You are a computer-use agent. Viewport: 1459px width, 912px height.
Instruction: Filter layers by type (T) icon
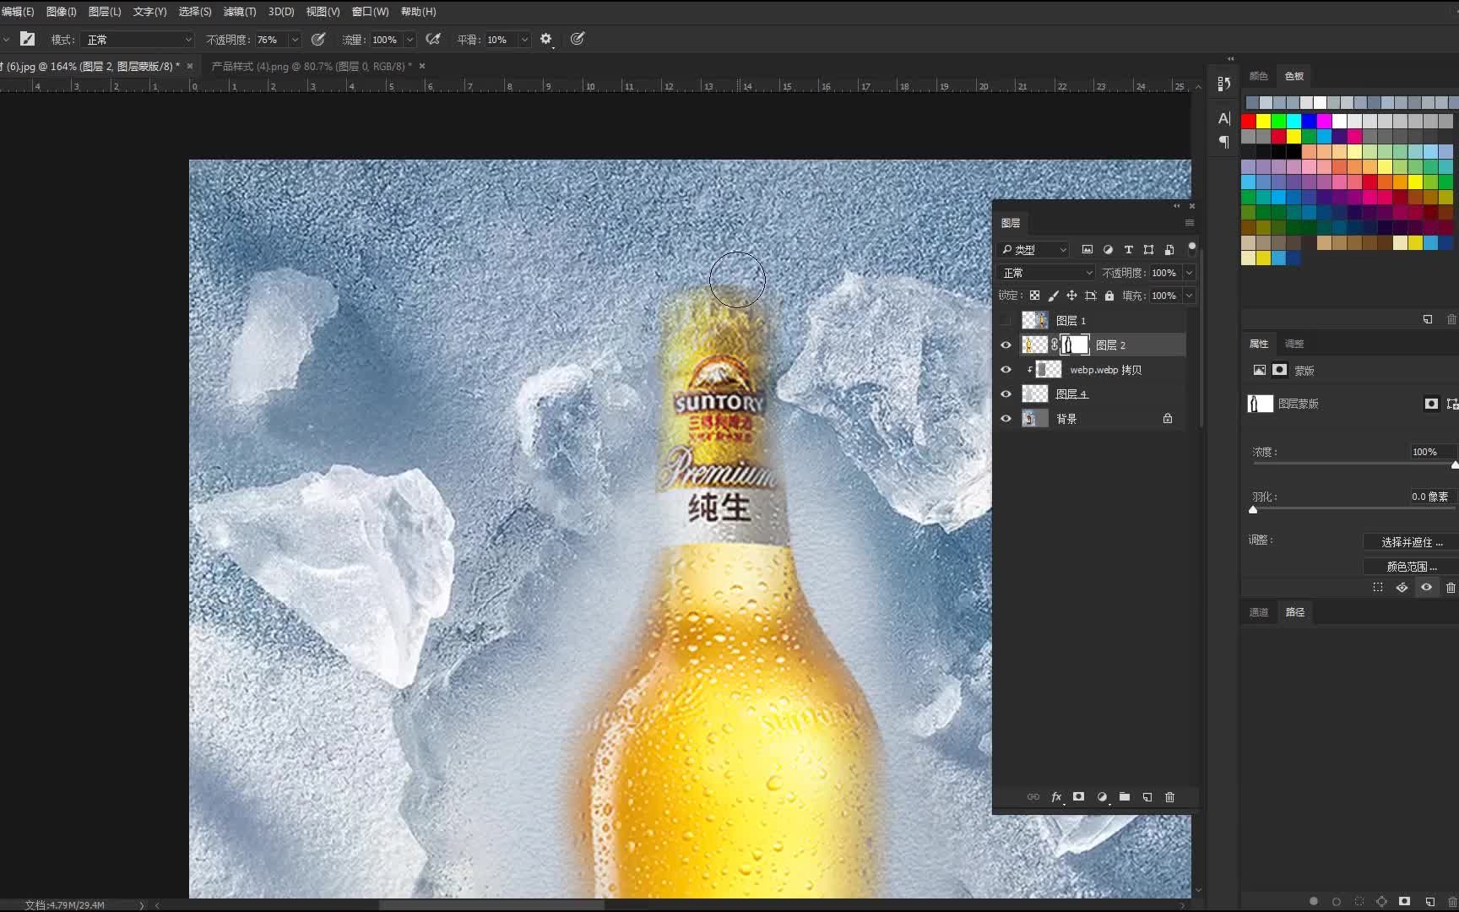pos(1128,250)
